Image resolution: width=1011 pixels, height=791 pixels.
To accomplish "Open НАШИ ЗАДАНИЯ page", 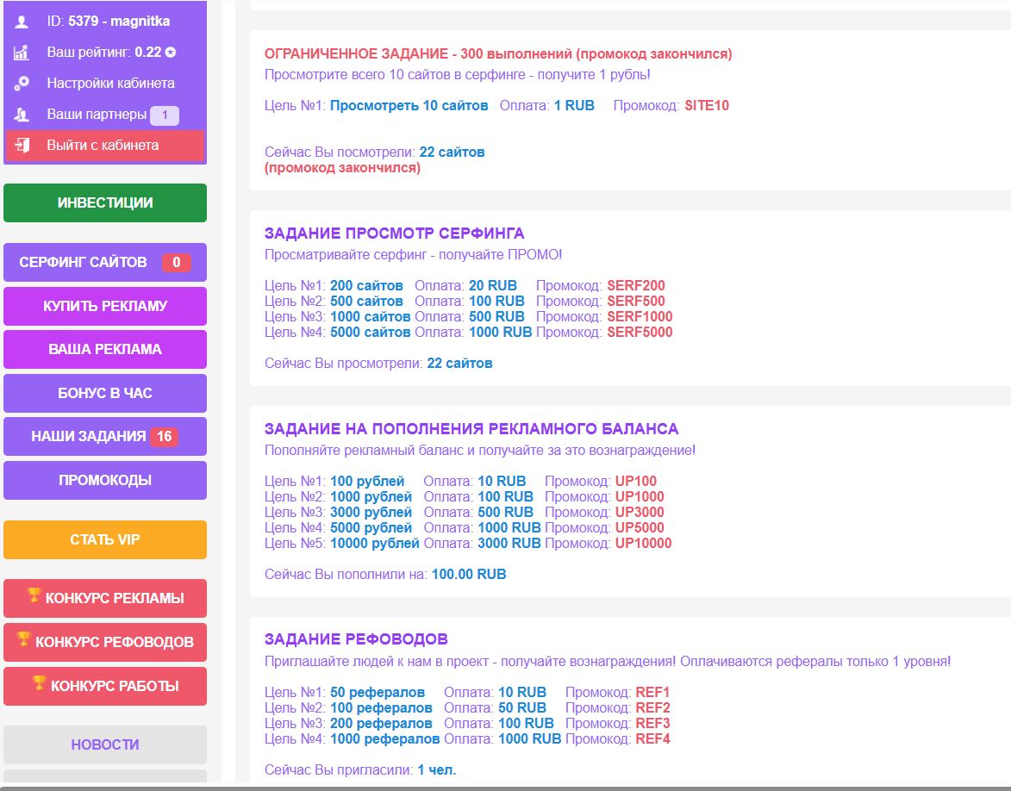I will (105, 437).
